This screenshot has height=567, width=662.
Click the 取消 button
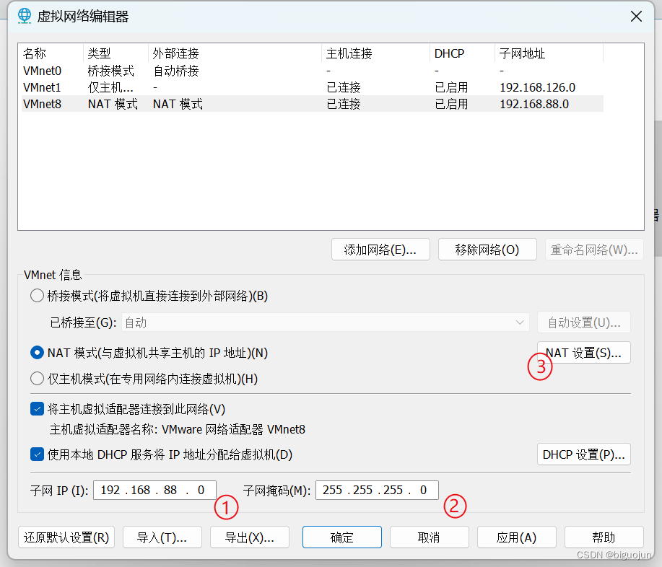(429, 537)
